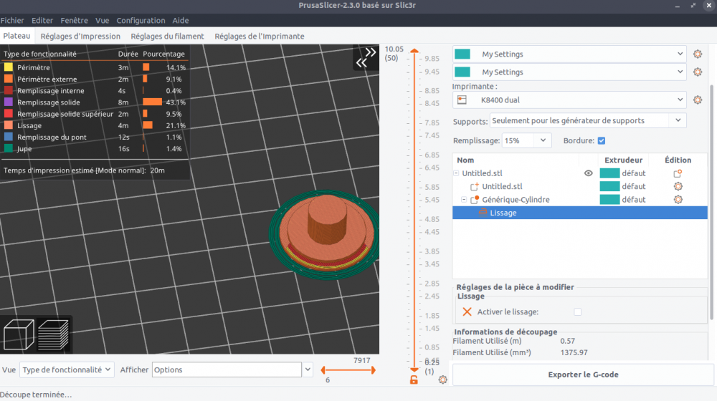Image resolution: width=717 pixels, height=401 pixels.
Task: Switch to Réglages du filament tab
Action: point(167,36)
